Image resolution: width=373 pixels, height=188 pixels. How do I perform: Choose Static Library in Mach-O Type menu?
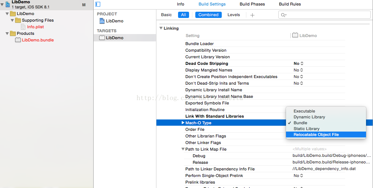pyautogui.click(x=326, y=129)
